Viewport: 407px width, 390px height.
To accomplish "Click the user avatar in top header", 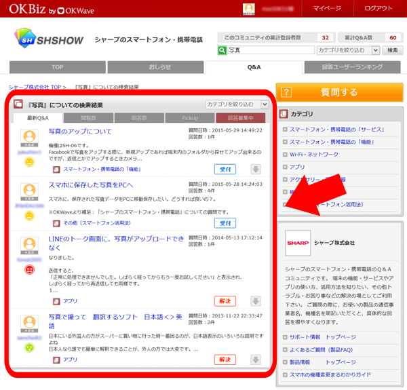I will (x=249, y=8).
